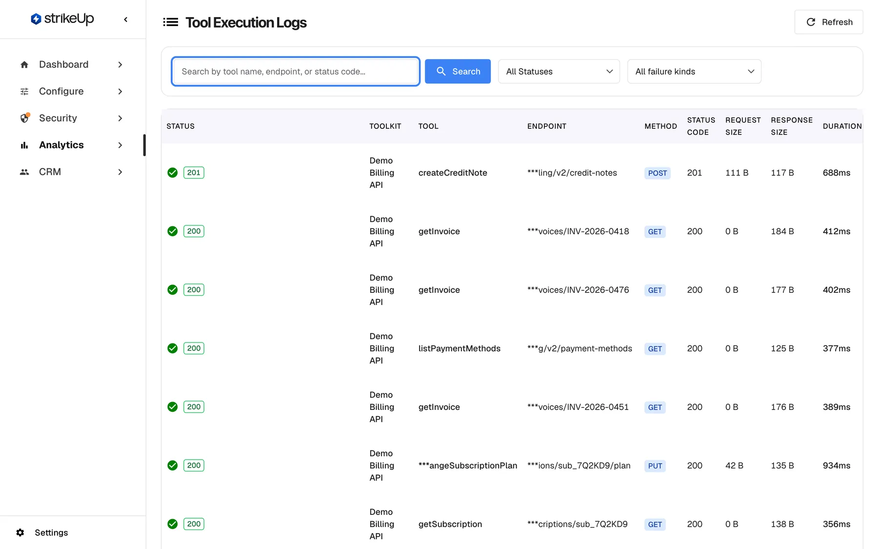Click the 201 status badge
The height and width of the screenshot is (549, 878).
click(194, 173)
